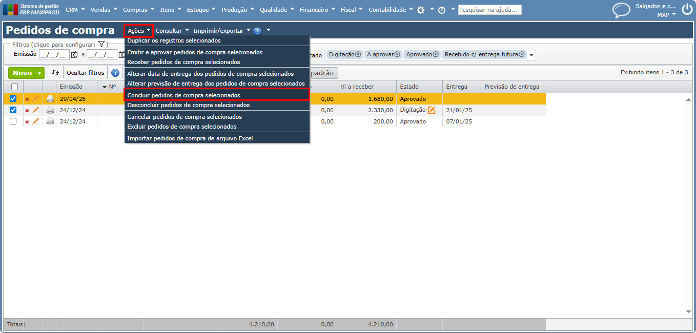Click the Pesquisar na ajuda search field
This screenshot has height=333, width=696.
(x=489, y=10)
